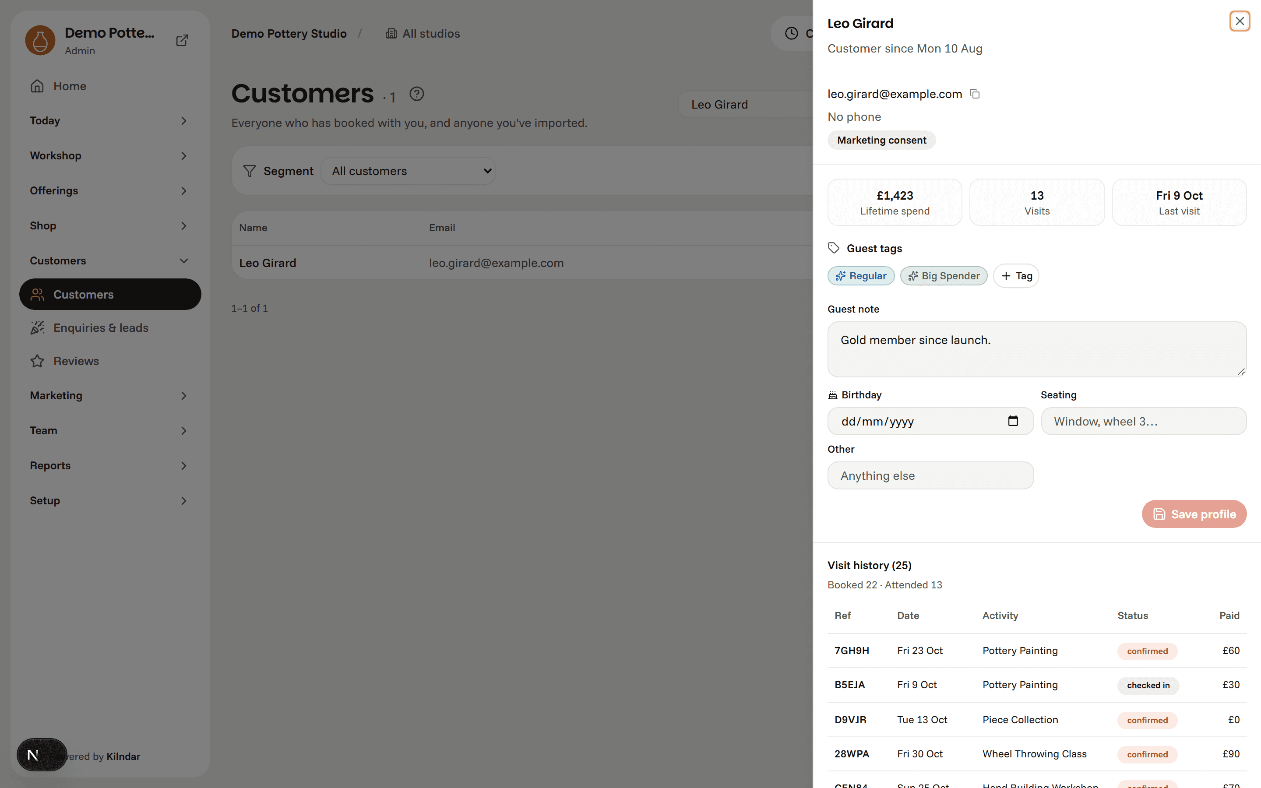Click booking ref 7GH9H
The height and width of the screenshot is (788, 1261).
pyautogui.click(x=852, y=651)
